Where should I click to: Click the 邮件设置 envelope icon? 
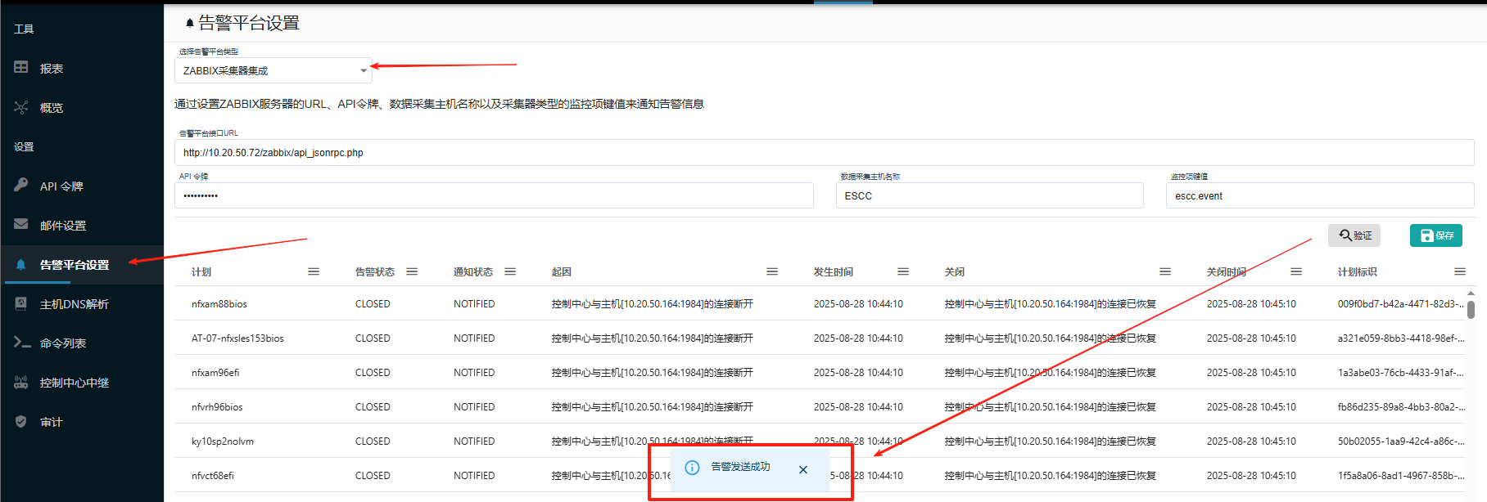(21, 225)
